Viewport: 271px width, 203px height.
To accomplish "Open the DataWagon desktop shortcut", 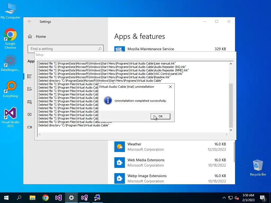I will coord(10,63).
